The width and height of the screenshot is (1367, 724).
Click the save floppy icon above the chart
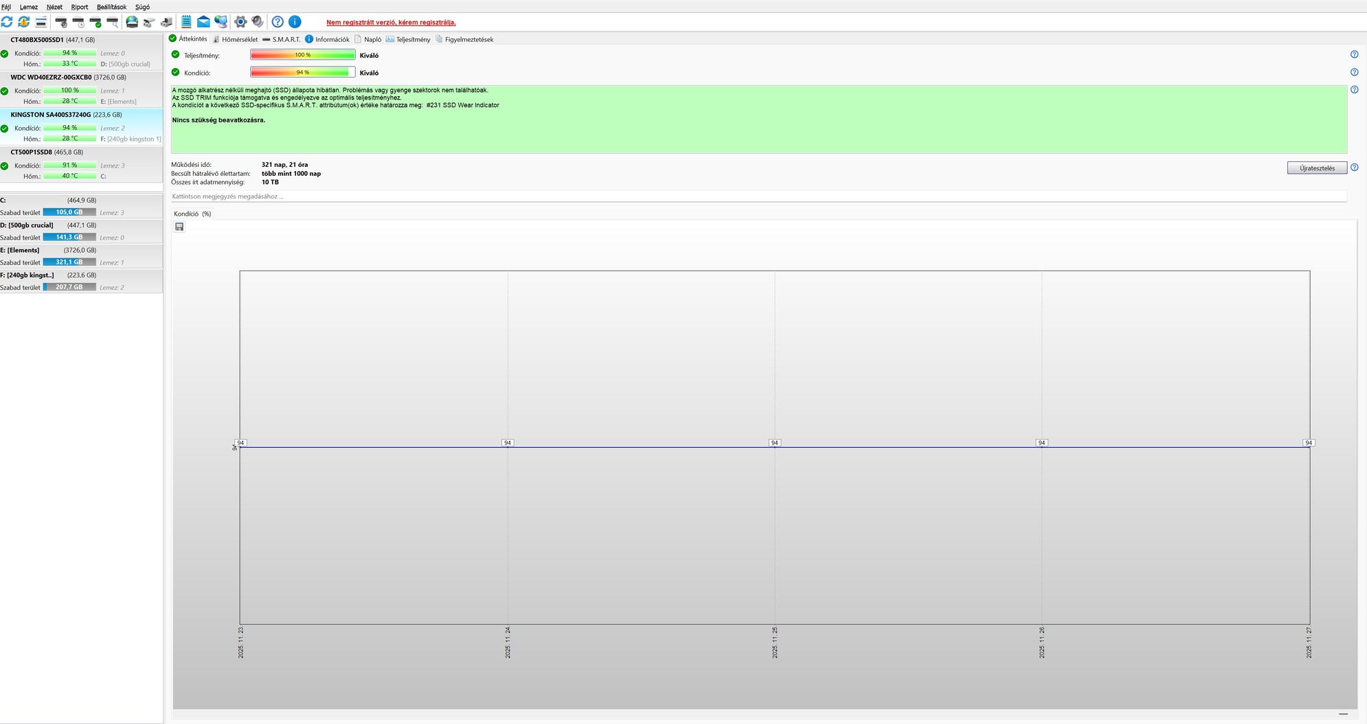point(179,227)
